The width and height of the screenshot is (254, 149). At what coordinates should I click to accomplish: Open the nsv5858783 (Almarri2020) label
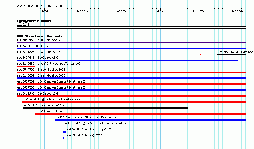point(43,105)
